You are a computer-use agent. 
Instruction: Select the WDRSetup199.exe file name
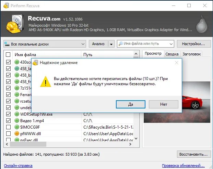[36, 114]
